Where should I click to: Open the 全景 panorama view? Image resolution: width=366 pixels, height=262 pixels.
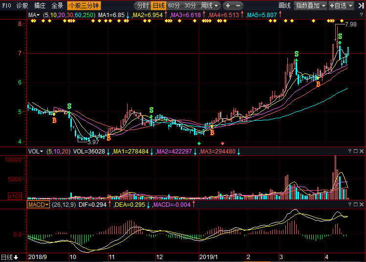coord(57,5)
